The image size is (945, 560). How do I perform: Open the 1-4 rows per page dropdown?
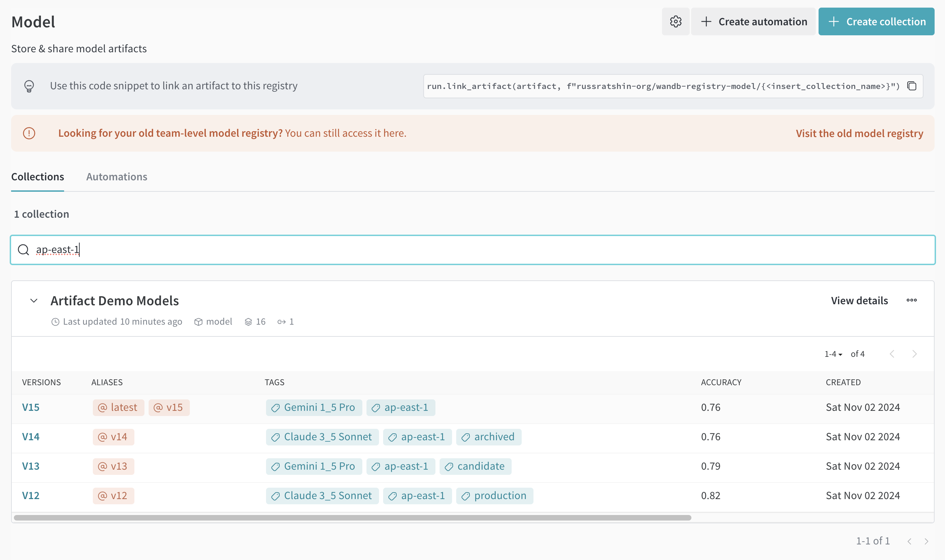click(x=833, y=354)
